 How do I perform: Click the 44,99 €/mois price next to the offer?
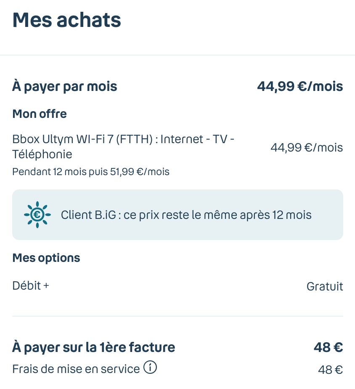[x=306, y=148]
